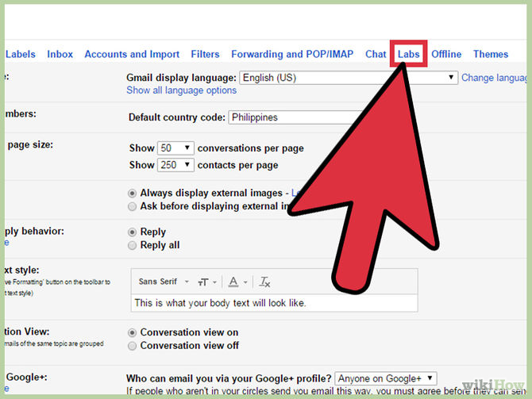Open the Themes tab
532x399 pixels.
491,54
